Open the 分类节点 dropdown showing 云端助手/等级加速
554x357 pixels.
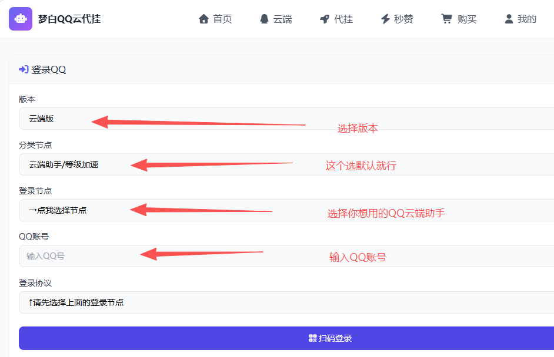[x=286, y=164]
